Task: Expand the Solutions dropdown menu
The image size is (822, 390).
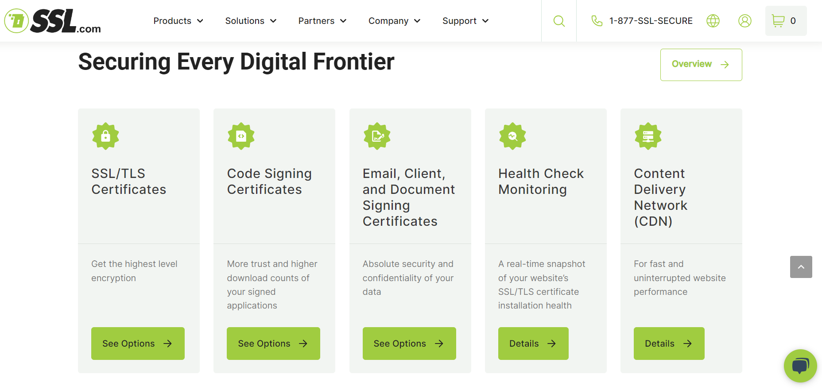Action: point(251,21)
